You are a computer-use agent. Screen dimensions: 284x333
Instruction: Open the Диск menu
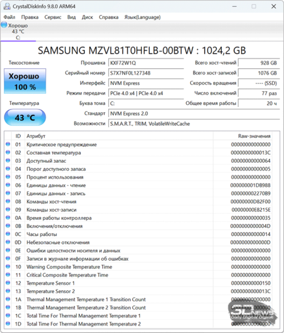88,17
